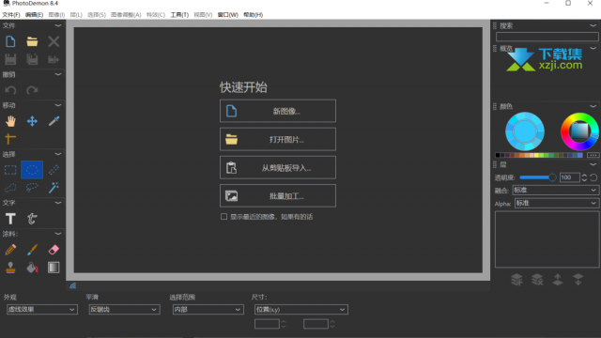
Task: Click the 从剪贴板导入... button
Action: (x=278, y=168)
